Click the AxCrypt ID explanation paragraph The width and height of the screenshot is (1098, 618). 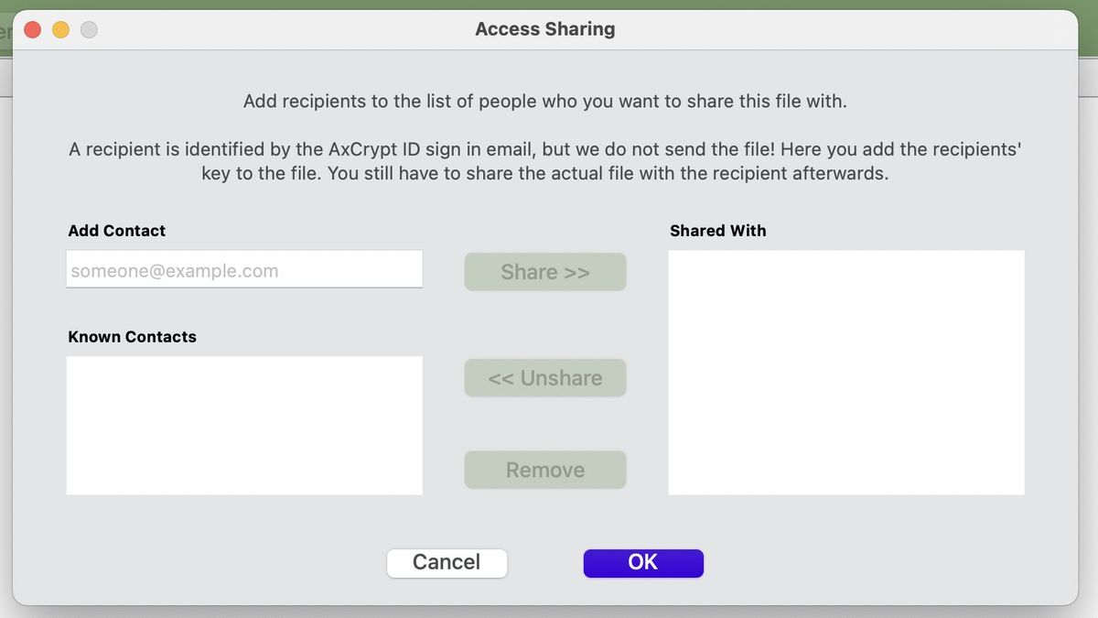[544, 160]
